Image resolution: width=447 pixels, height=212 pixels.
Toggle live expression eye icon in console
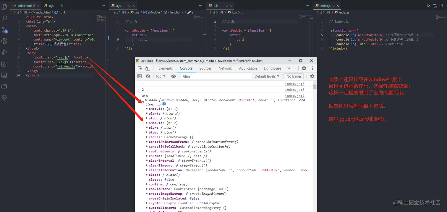tap(174, 76)
